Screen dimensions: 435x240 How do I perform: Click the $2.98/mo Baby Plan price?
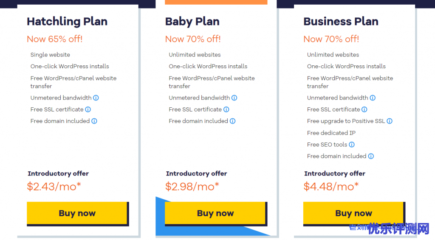point(192,186)
